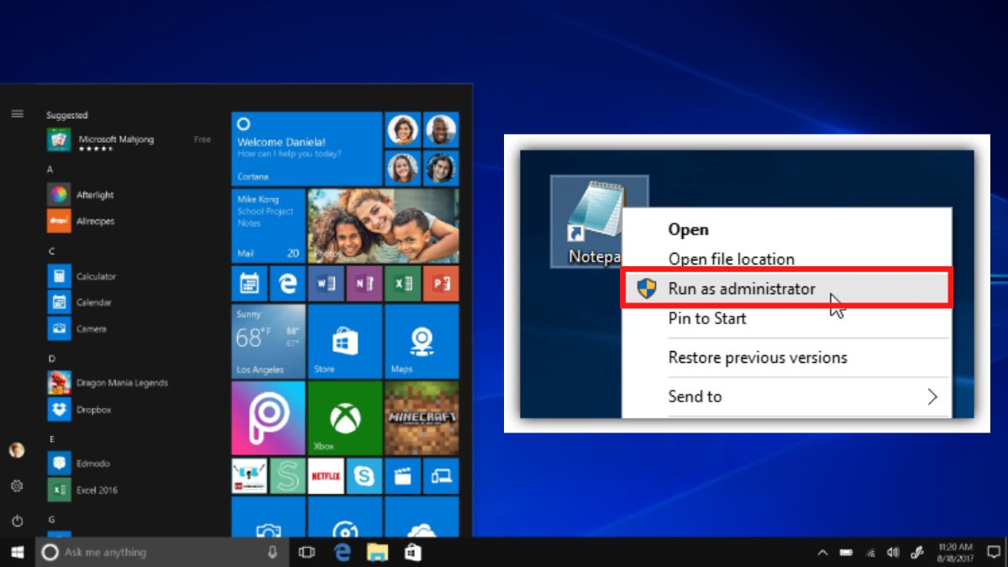Viewport: 1008px width, 567px height.
Task: Select Open file location in context menu
Action: (732, 259)
